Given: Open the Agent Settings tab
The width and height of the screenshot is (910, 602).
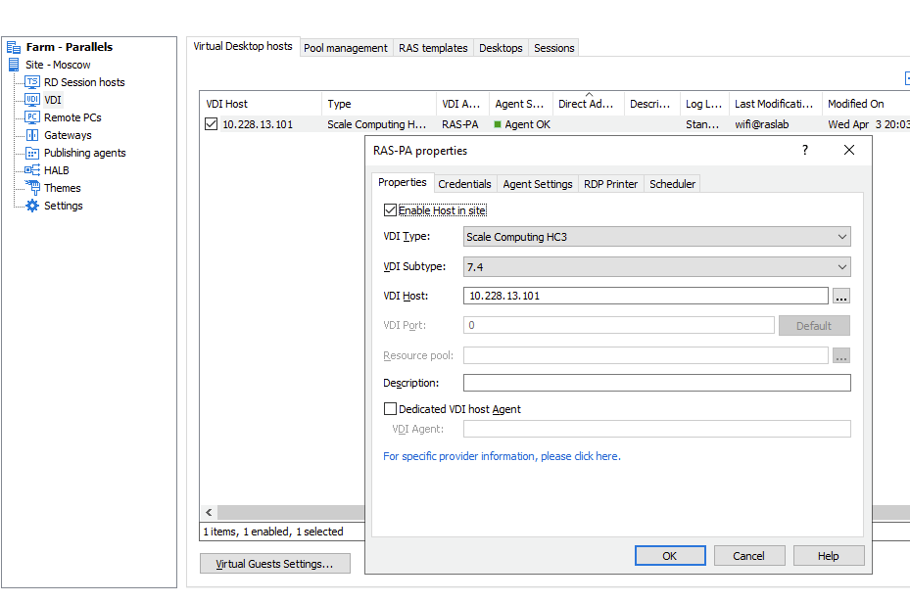Looking at the screenshot, I should click(538, 184).
